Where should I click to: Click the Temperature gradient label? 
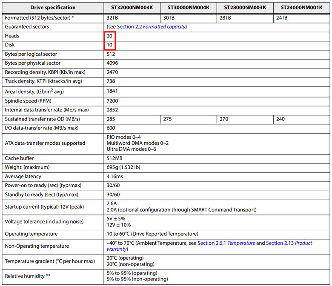point(50,261)
